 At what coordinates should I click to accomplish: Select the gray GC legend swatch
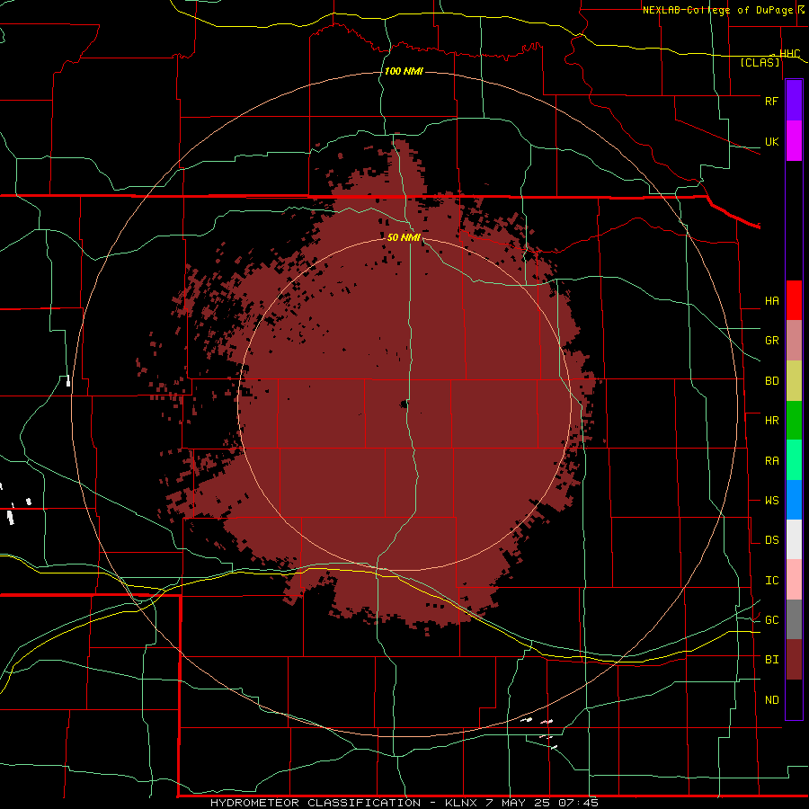(794, 619)
